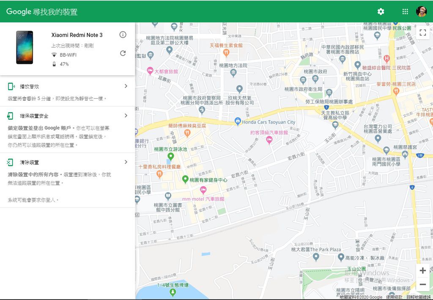433x300 pixels.
Task: Zoom out on the map
Action: point(422,284)
